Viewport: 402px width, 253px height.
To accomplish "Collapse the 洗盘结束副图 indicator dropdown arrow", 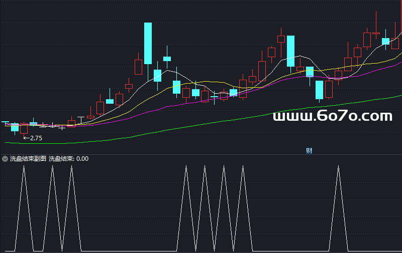I will coord(5,159).
